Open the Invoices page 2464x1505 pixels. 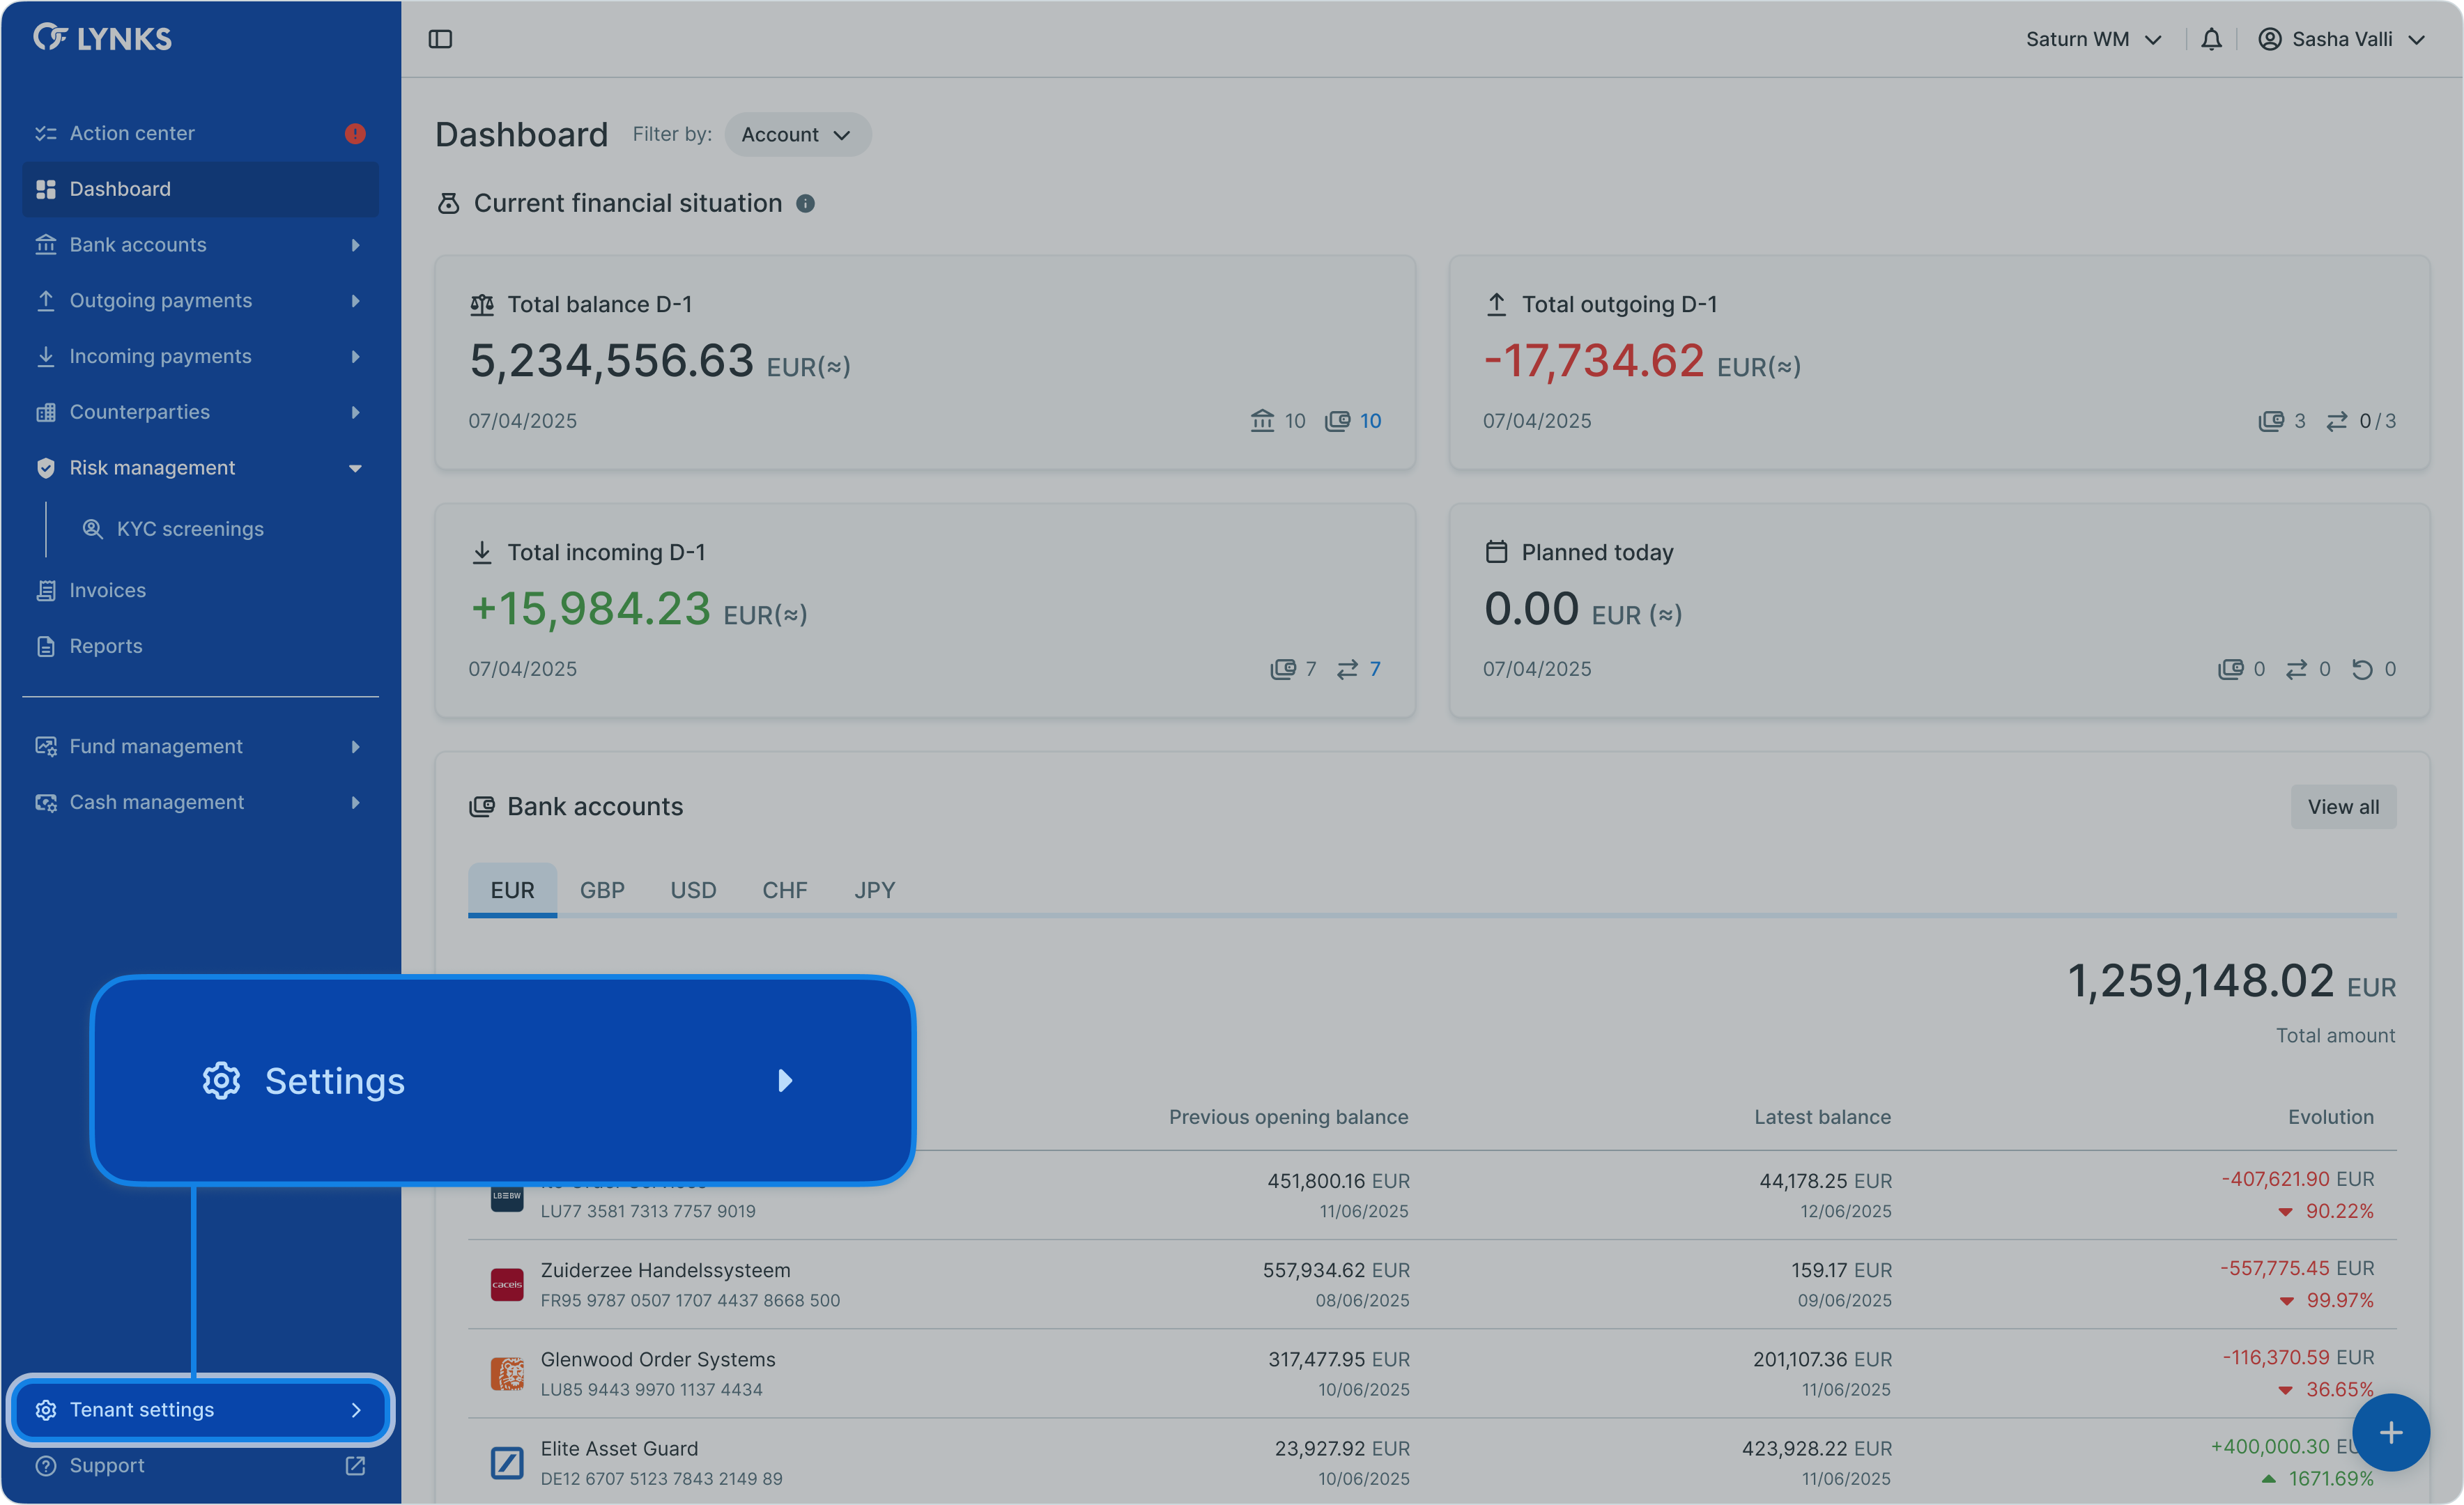107,590
